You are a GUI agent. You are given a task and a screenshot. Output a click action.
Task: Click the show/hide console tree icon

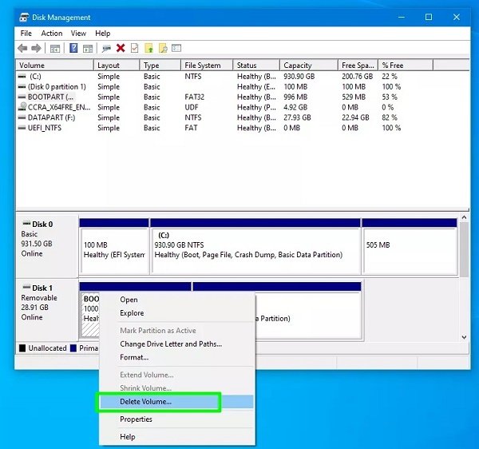55,48
